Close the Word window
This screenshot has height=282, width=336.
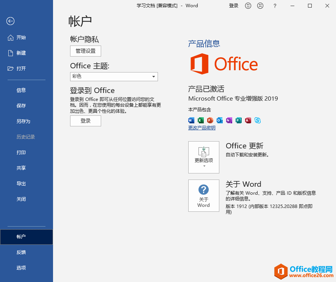327,6
